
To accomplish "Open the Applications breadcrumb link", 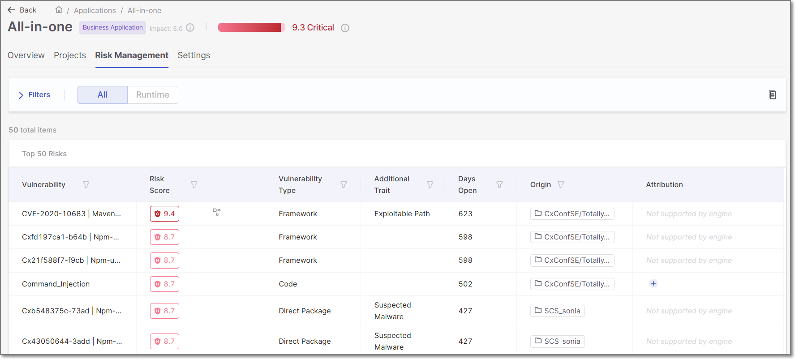I will click(95, 10).
